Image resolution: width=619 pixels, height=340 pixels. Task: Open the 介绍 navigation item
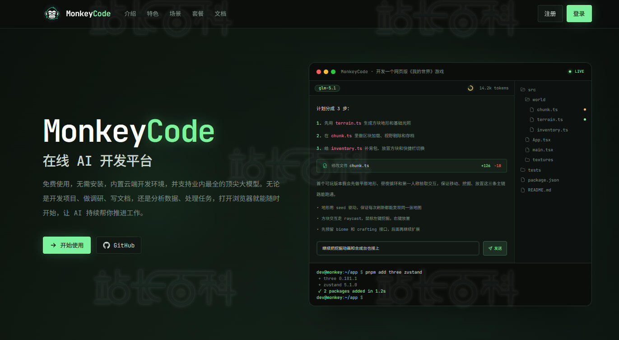(x=130, y=14)
